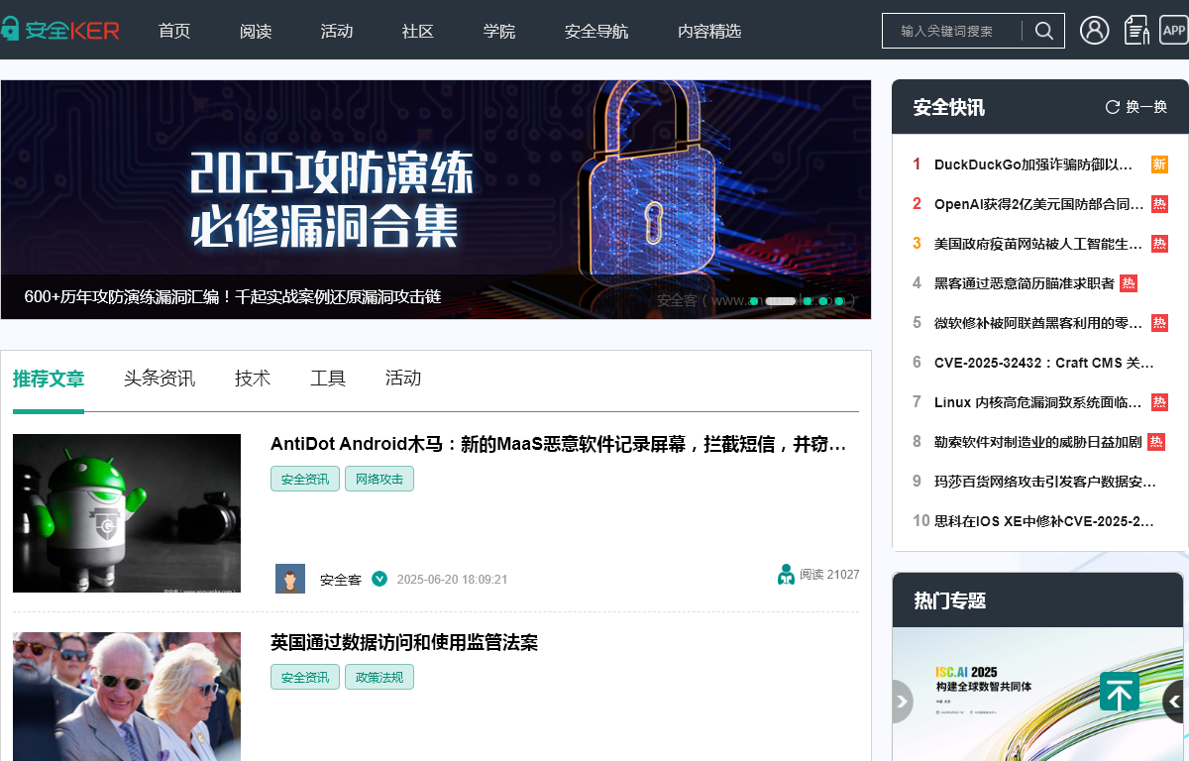
Task: Select the active banner carousel indicator
Action: point(781,300)
